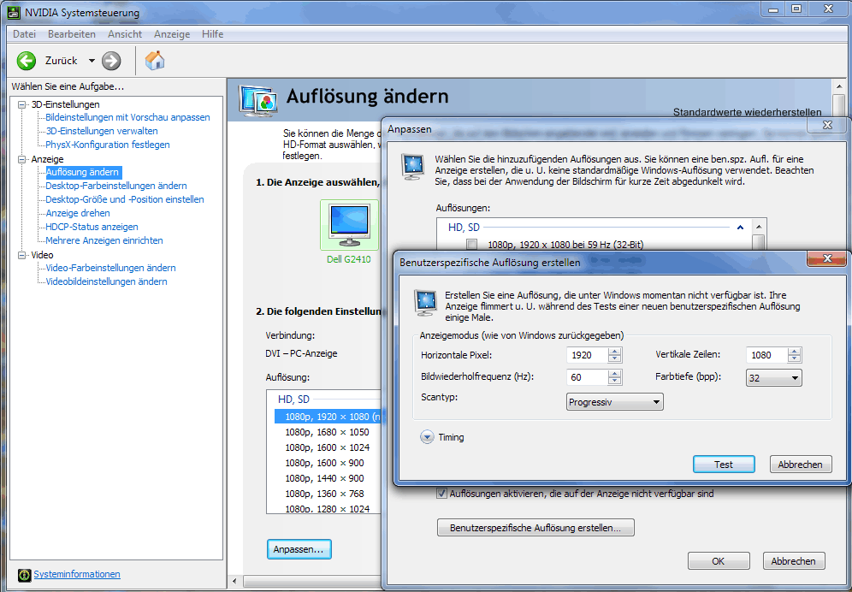Decrease Horizontale Pixel with down arrow

click(614, 358)
